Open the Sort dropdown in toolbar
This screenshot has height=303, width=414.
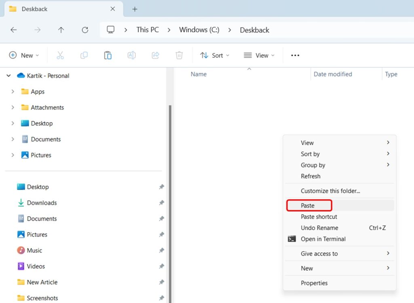point(215,55)
